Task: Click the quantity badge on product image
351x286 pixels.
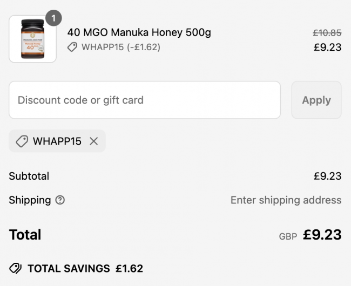Action: click(x=53, y=18)
